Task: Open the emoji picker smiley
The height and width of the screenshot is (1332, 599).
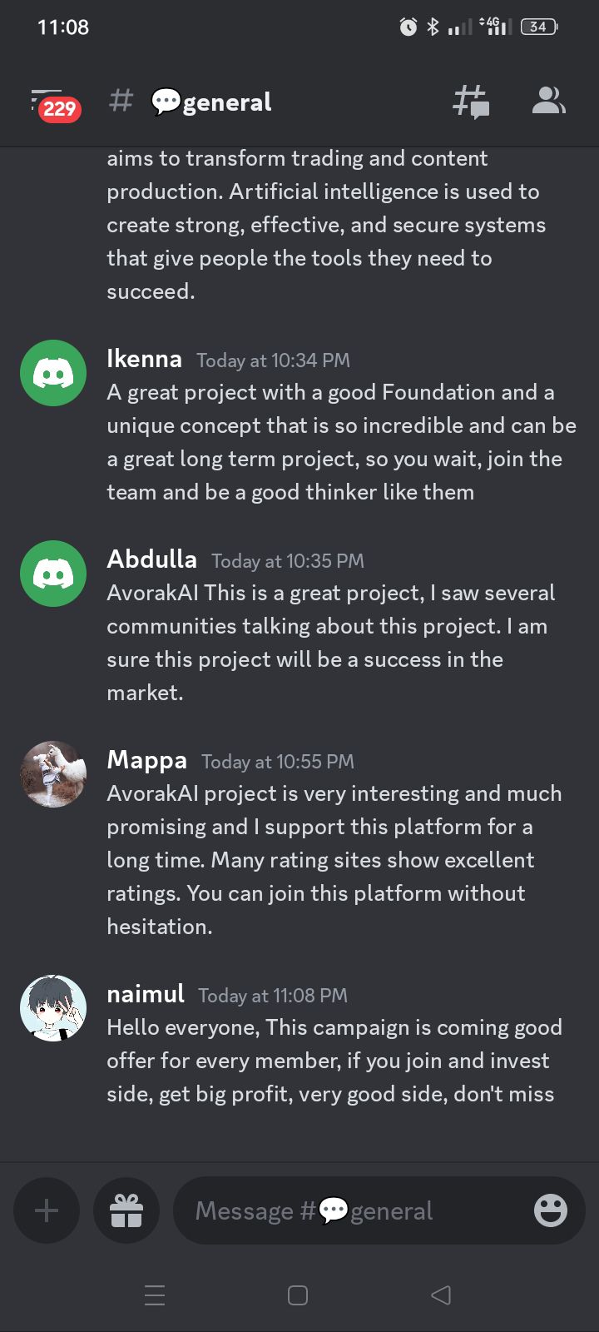Action: click(551, 1210)
